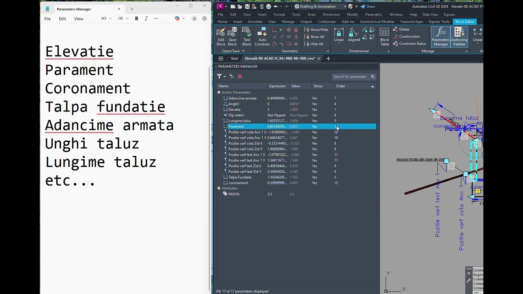Open Notepad more formatting options ellipsis
Screen dimensions: 523x294
(x=156, y=18)
